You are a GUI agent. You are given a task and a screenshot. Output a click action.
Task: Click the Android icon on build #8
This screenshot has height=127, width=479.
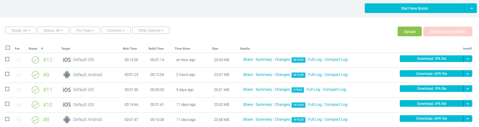67,120
